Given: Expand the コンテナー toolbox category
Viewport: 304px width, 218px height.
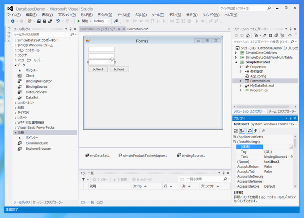Looking at the screenshot, I should [x=16, y=55].
